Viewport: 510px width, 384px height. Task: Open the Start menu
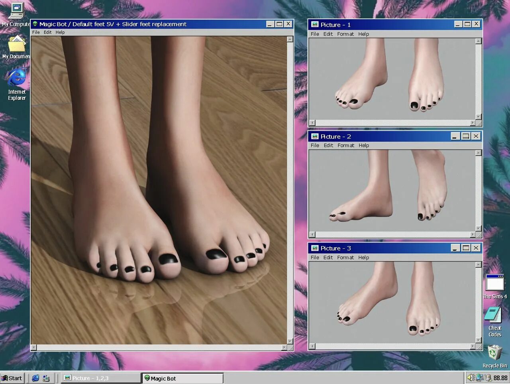tap(12, 378)
